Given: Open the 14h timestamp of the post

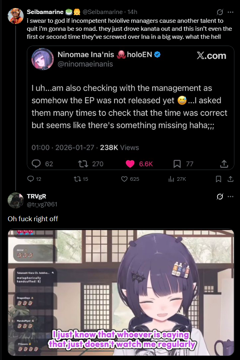Looking at the screenshot, I should tap(132, 12).
